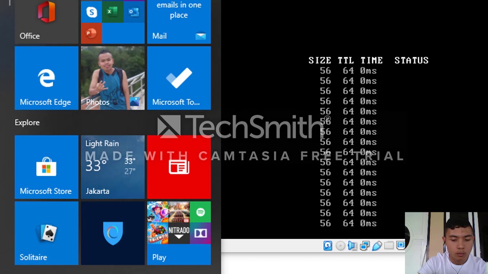Launch Skype from the Office folder tile
The width and height of the screenshot is (488, 274).
point(91,12)
